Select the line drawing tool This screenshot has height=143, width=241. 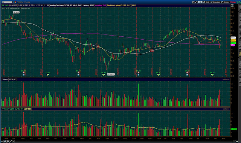(11, 142)
